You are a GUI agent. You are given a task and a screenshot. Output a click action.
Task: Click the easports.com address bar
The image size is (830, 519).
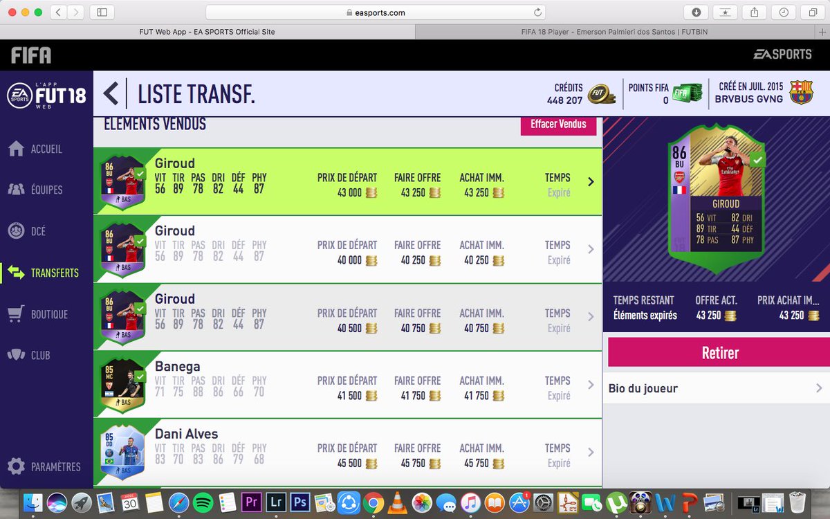point(375,12)
